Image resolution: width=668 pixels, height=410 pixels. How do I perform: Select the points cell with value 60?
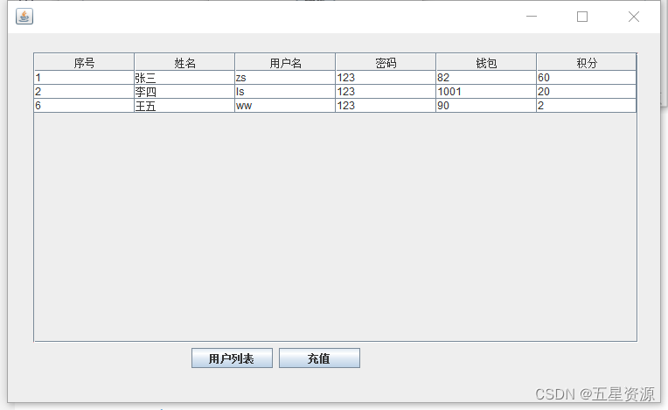(587, 78)
